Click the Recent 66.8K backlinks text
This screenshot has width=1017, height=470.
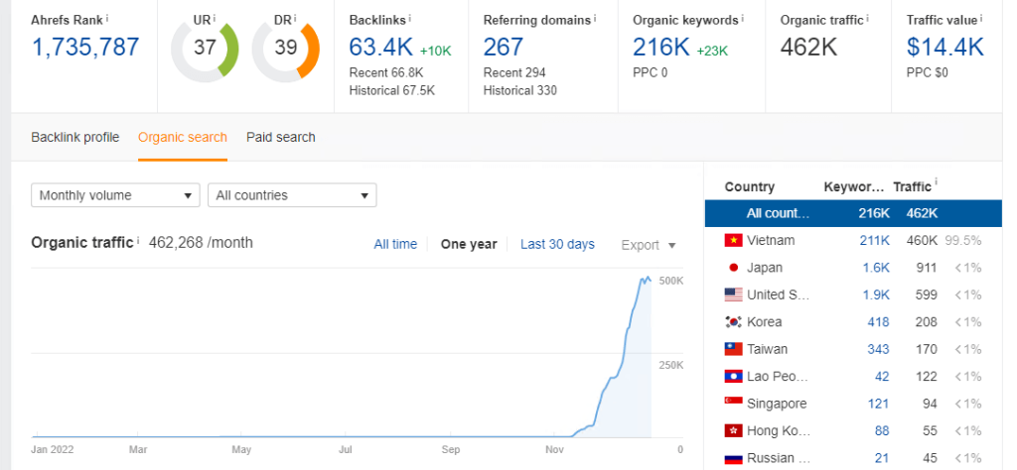386,72
